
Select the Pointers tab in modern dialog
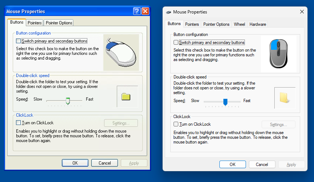192,24
